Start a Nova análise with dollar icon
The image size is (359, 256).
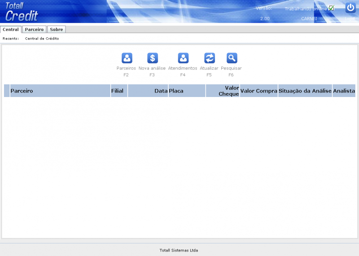tap(153, 58)
